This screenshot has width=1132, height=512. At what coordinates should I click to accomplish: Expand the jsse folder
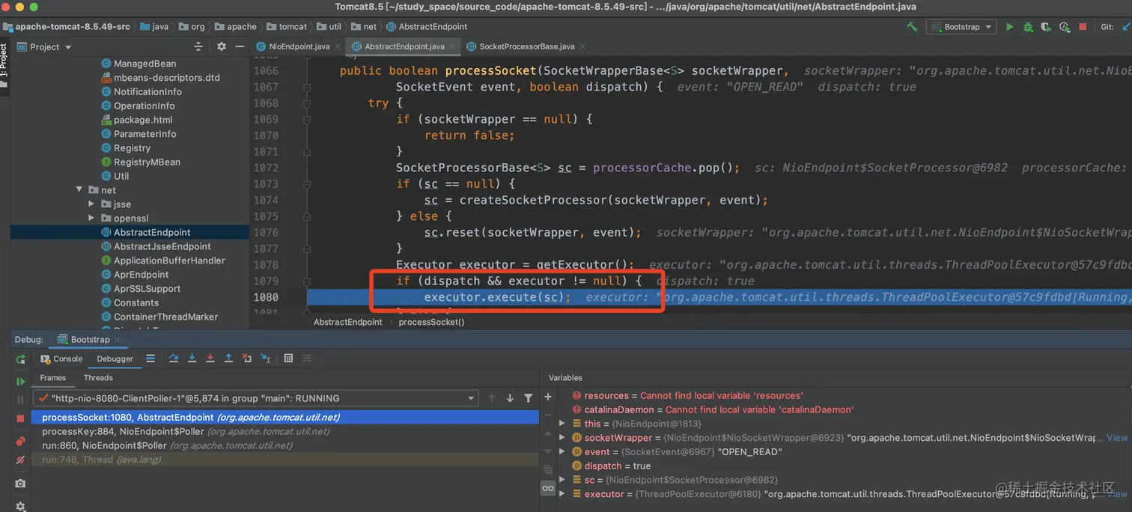coord(92,204)
